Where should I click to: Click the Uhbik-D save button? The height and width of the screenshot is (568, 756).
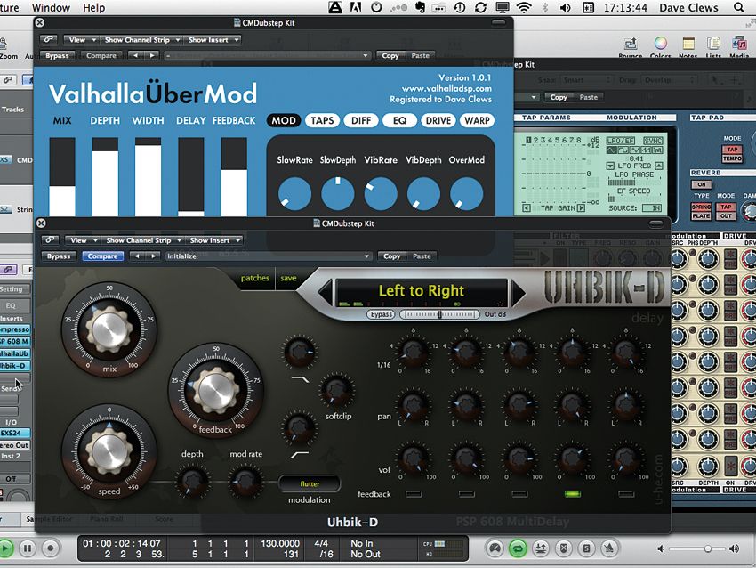[x=288, y=278]
